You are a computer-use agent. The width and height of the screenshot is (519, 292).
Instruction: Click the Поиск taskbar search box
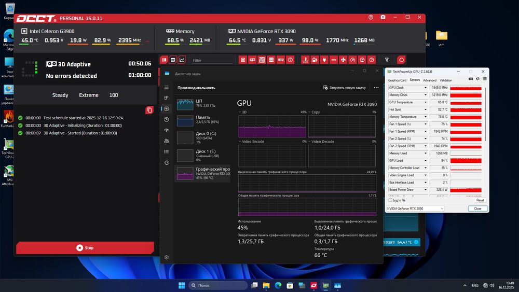(x=218, y=285)
